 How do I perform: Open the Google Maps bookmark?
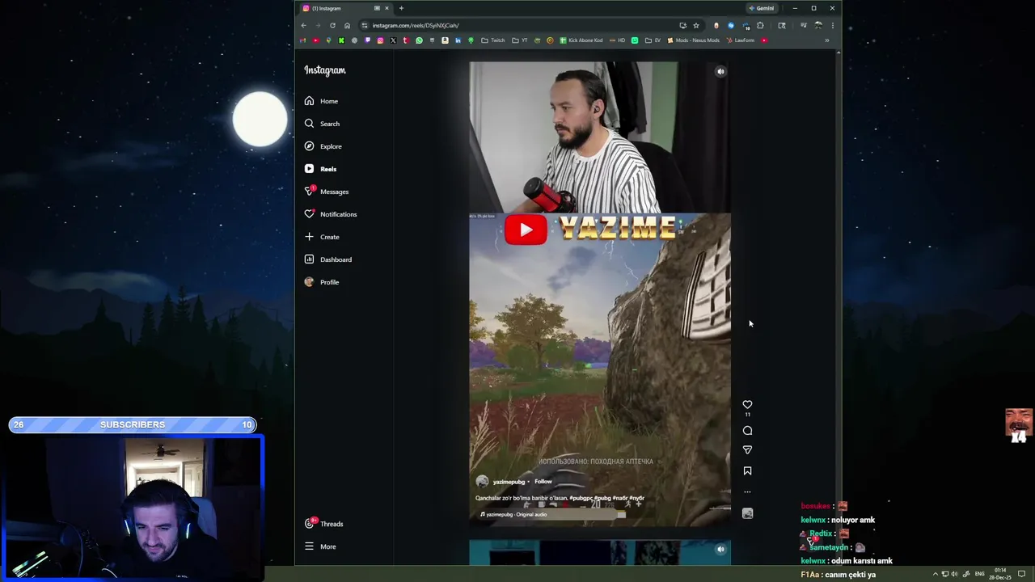coord(328,40)
